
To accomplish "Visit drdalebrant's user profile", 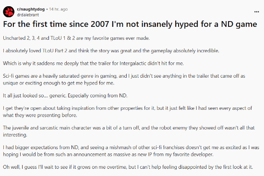I will [28, 15].
